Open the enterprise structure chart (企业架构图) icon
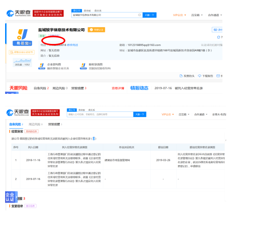This screenshot has height=227, width=272. click(42, 66)
